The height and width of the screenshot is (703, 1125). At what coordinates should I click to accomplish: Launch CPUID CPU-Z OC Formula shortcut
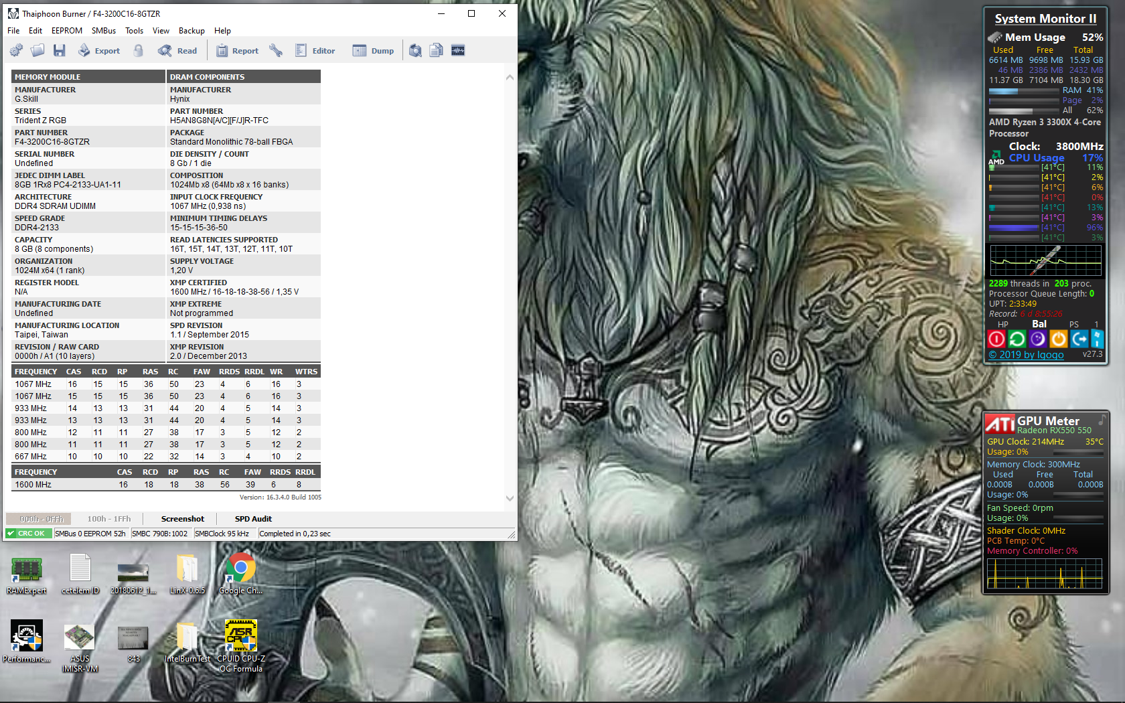pyautogui.click(x=241, y=646)
